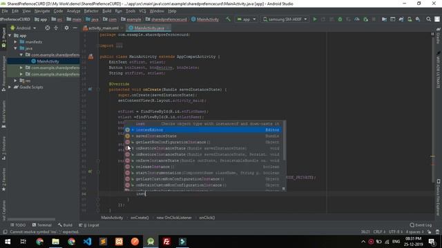442x248 pixels.
Task: Open XAMPP from the taskbar
Action: pyautogui.click(x=119, y=242)
